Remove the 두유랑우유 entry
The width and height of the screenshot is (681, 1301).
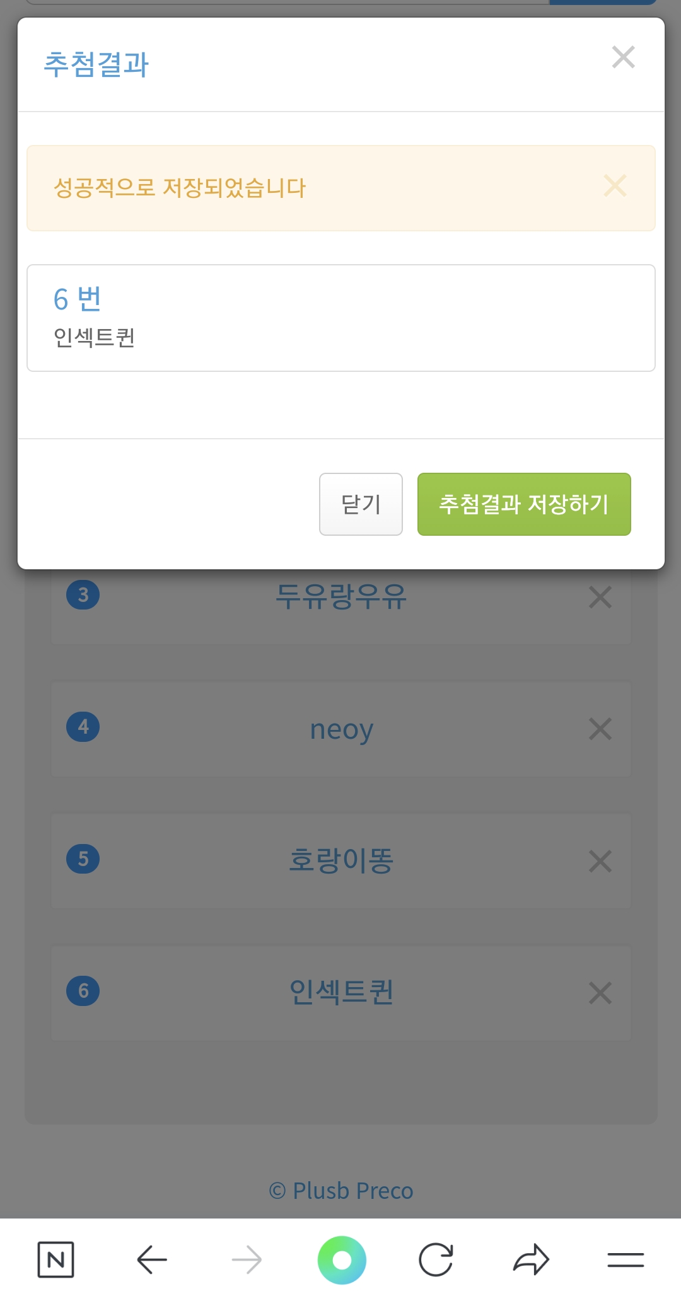600,597
